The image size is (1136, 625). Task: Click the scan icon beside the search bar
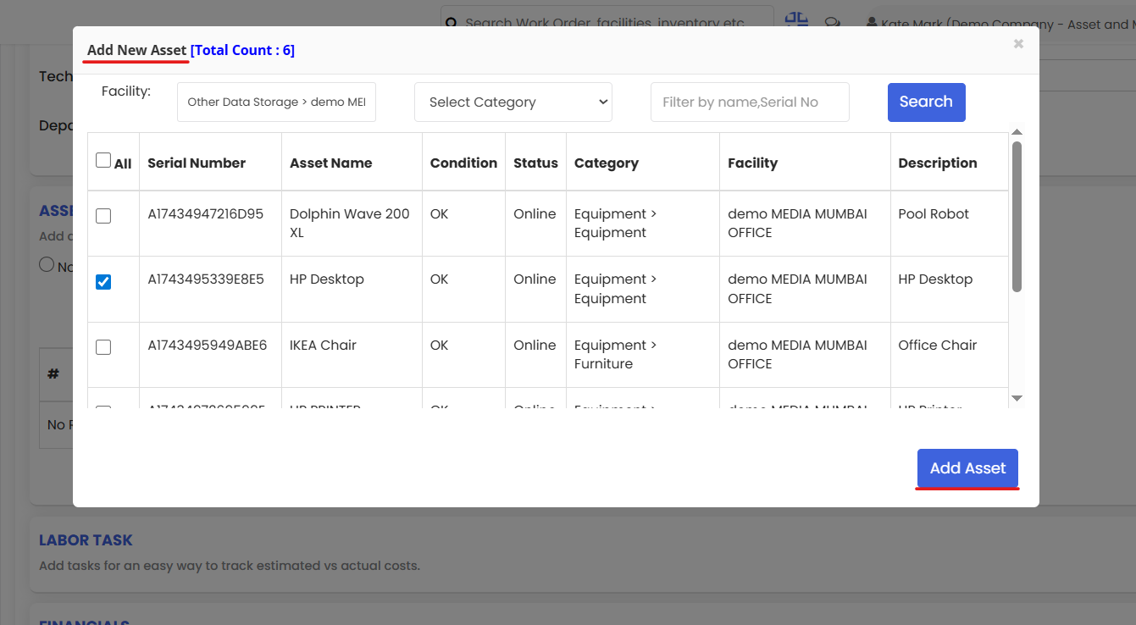coord(796,20)
